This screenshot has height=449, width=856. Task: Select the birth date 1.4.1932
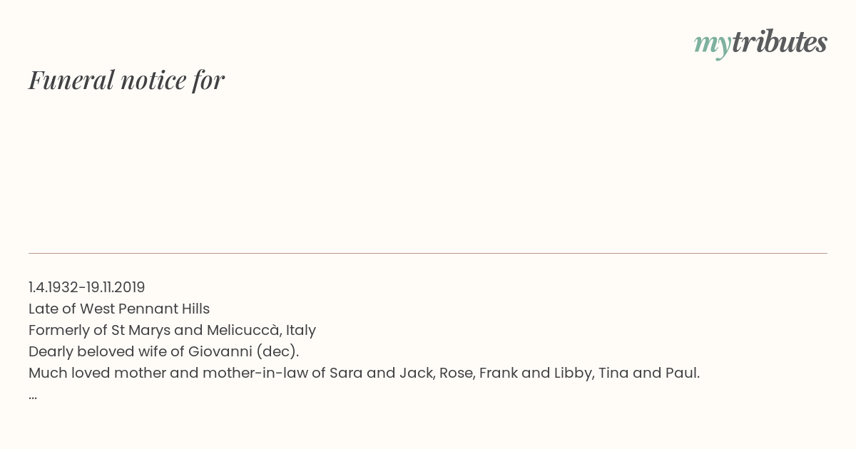pyautogui.click(x=53, y=287)
